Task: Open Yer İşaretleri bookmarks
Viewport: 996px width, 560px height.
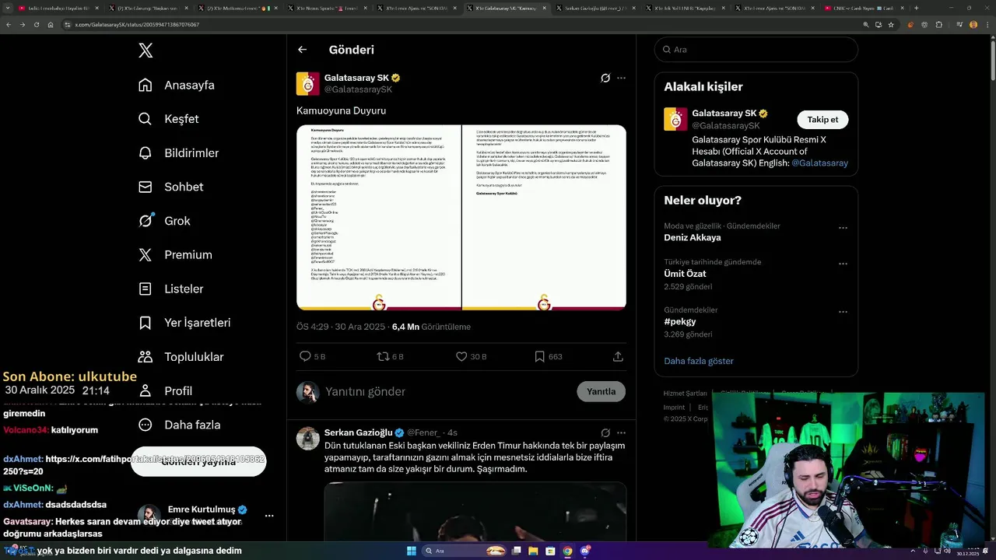Action: [x=184, y=323]
